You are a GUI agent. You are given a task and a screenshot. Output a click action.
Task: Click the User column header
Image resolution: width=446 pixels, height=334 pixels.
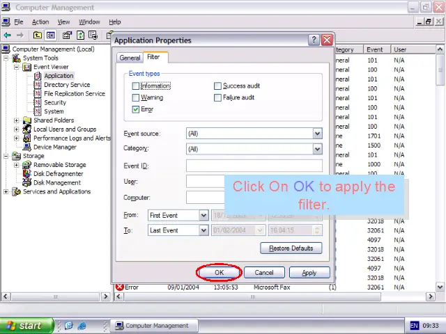pyautogui.click(x=413, y=49)
